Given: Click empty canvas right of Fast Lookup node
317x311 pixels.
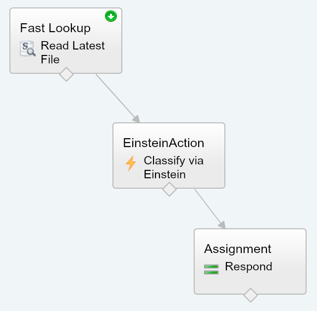Looking at the screenshot, I should coord(218,45).
